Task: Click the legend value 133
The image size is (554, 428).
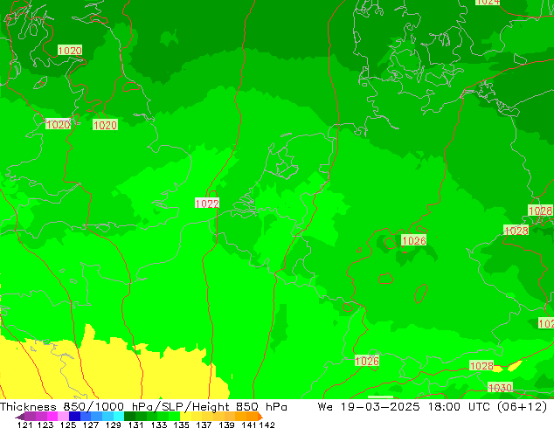Action: click(158, 425)
